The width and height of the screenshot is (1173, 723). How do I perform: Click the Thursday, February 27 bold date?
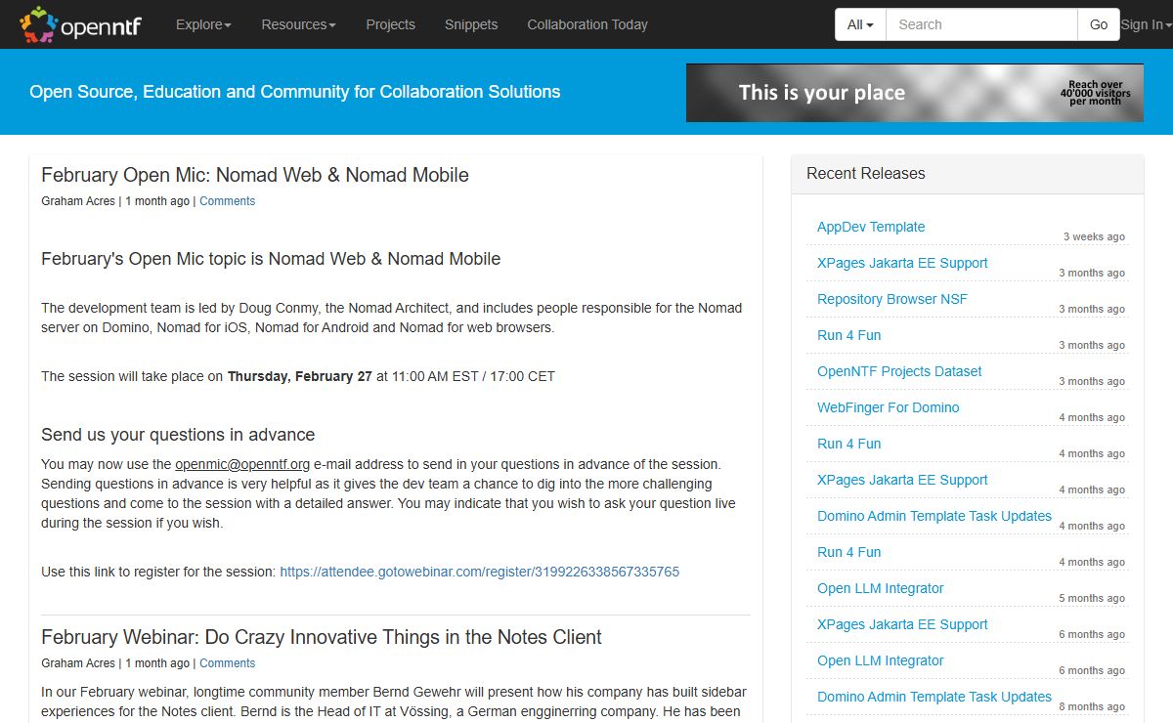point(300,376)
